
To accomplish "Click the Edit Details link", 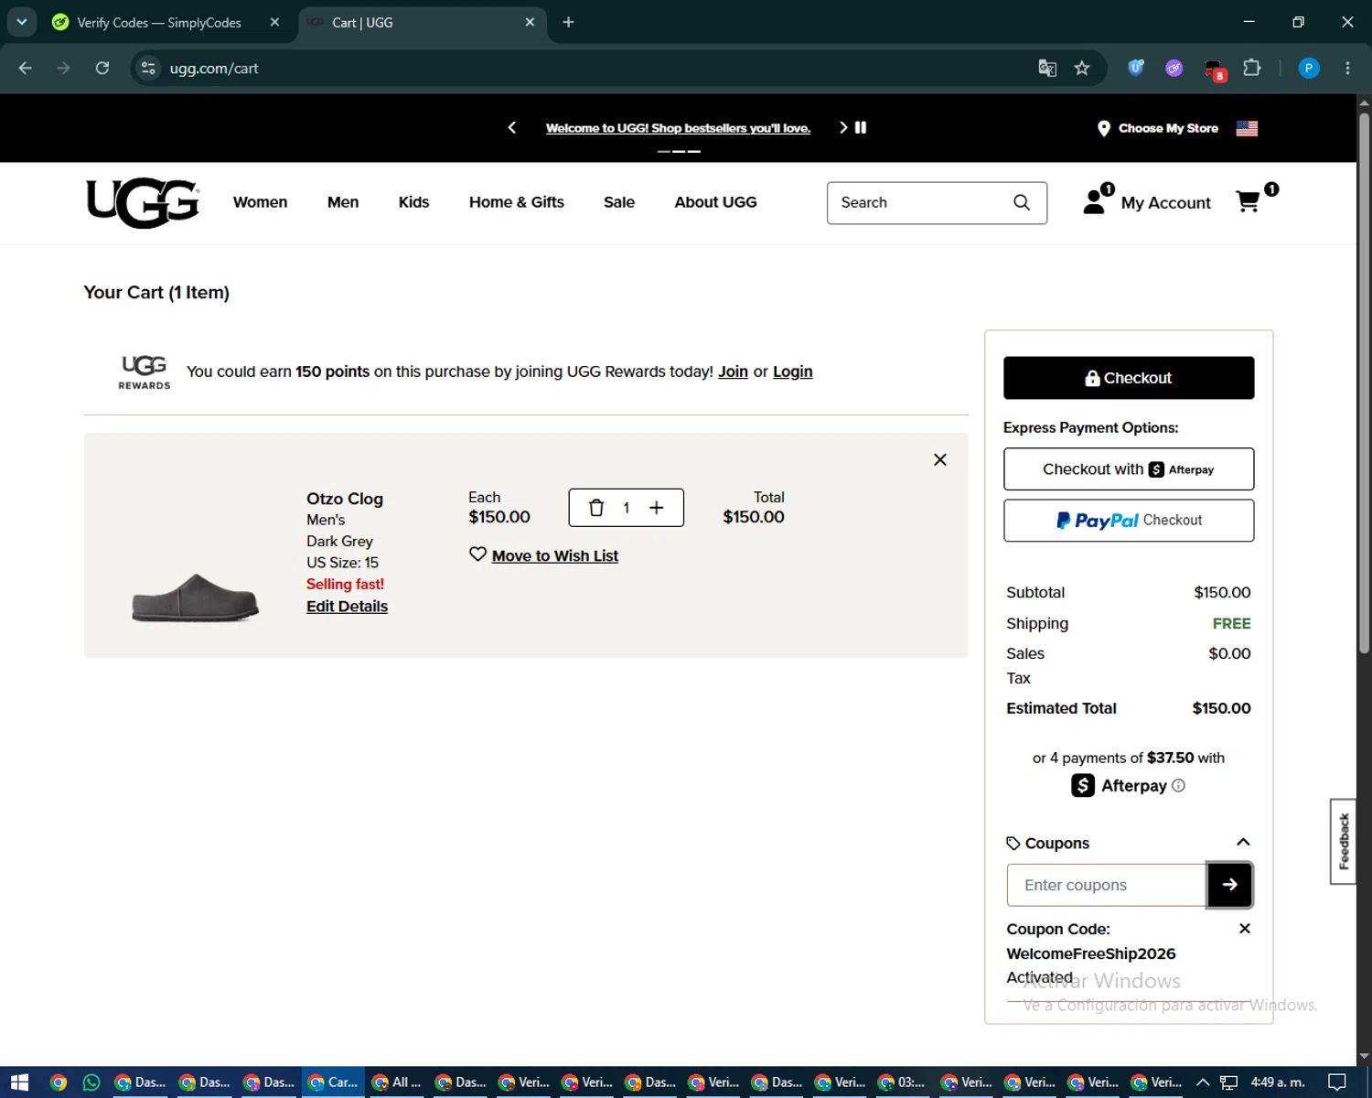I will [x=347, y=606].
